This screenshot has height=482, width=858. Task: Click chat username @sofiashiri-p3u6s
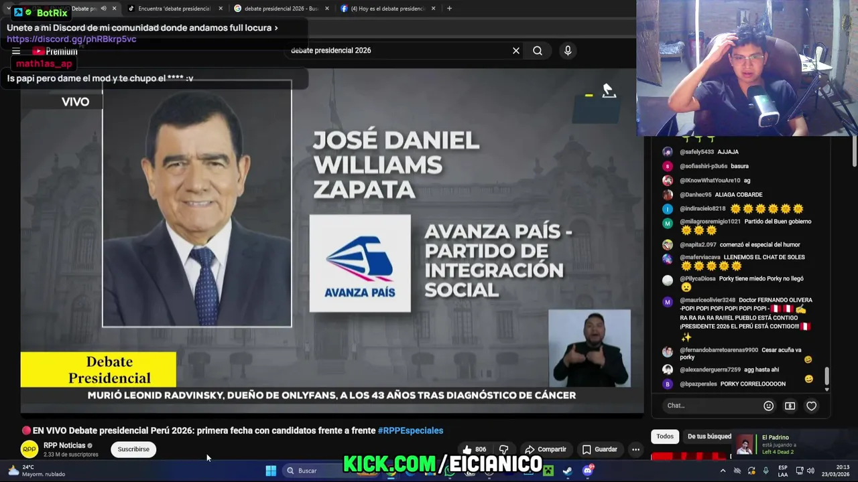click(x=703, y=166)
